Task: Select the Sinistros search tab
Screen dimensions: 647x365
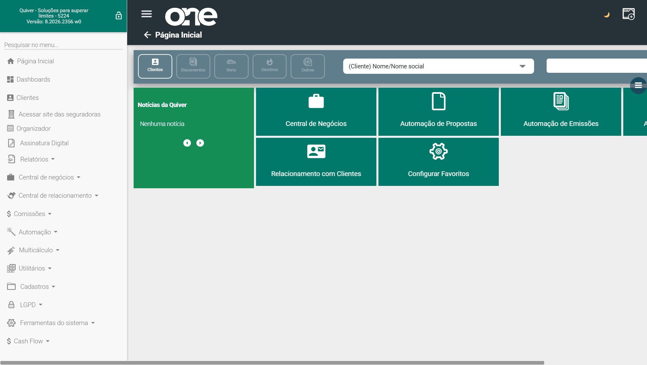Action: [269, 66]
